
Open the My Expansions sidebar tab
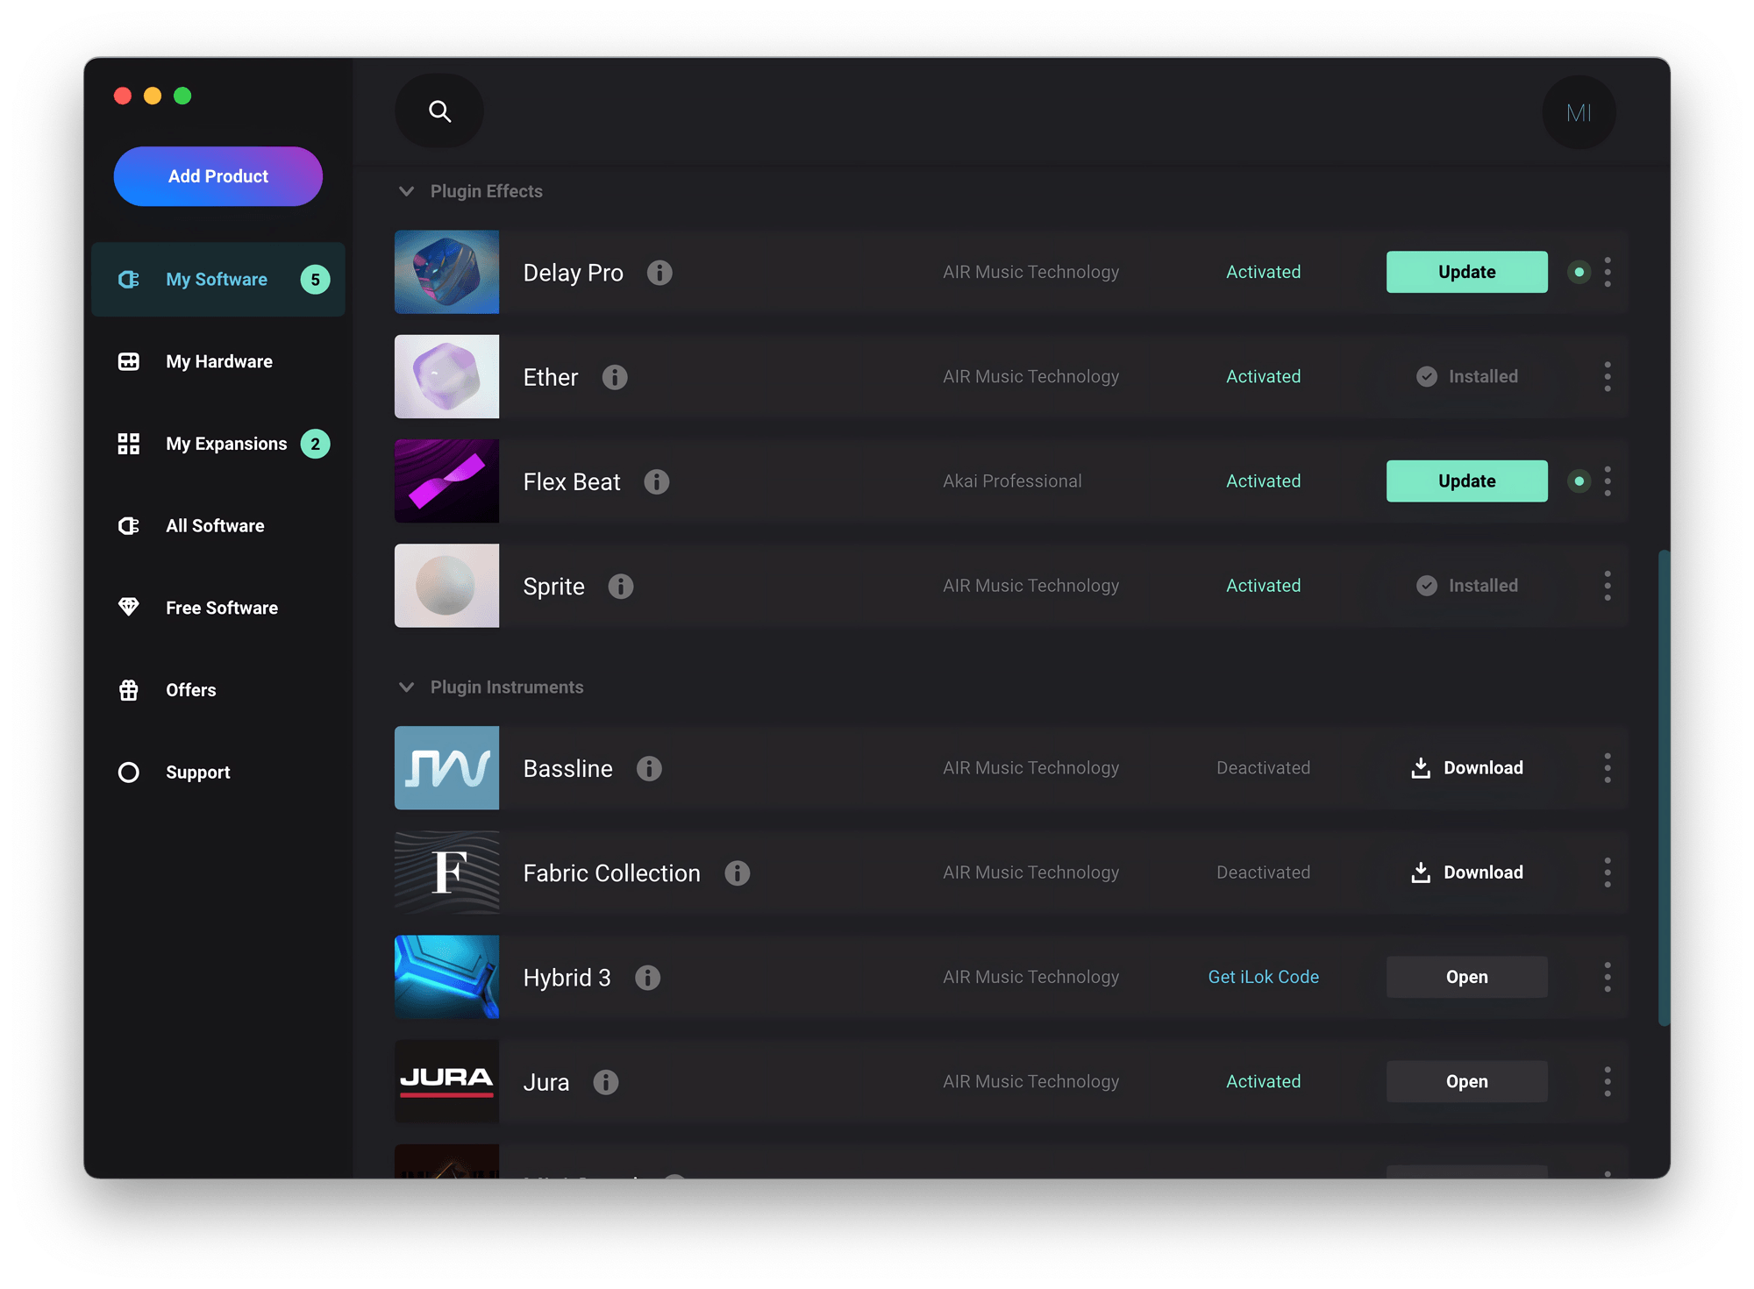click(x=225, y=444)
